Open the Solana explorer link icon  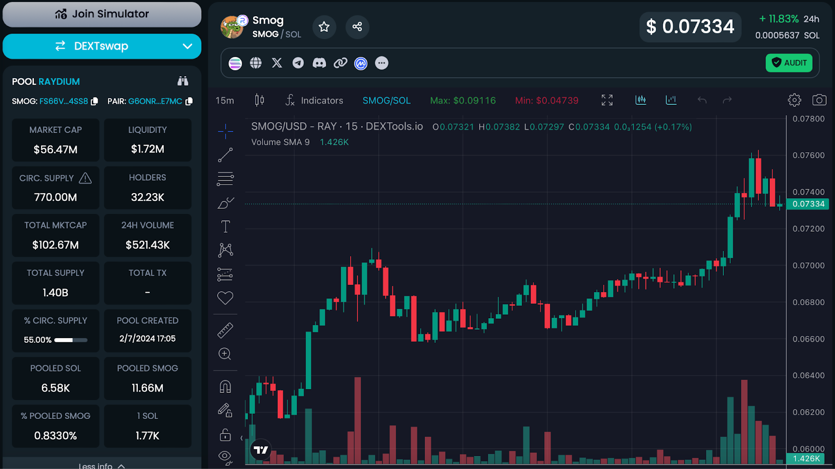click(x=235, y=63)
